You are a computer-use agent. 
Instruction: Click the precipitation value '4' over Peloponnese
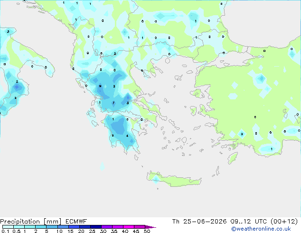(x=127, y=136)
